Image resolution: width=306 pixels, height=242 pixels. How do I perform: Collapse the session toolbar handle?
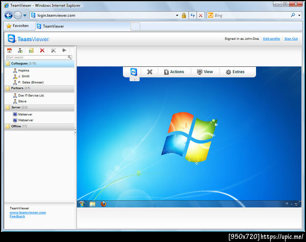coord(135,79)
